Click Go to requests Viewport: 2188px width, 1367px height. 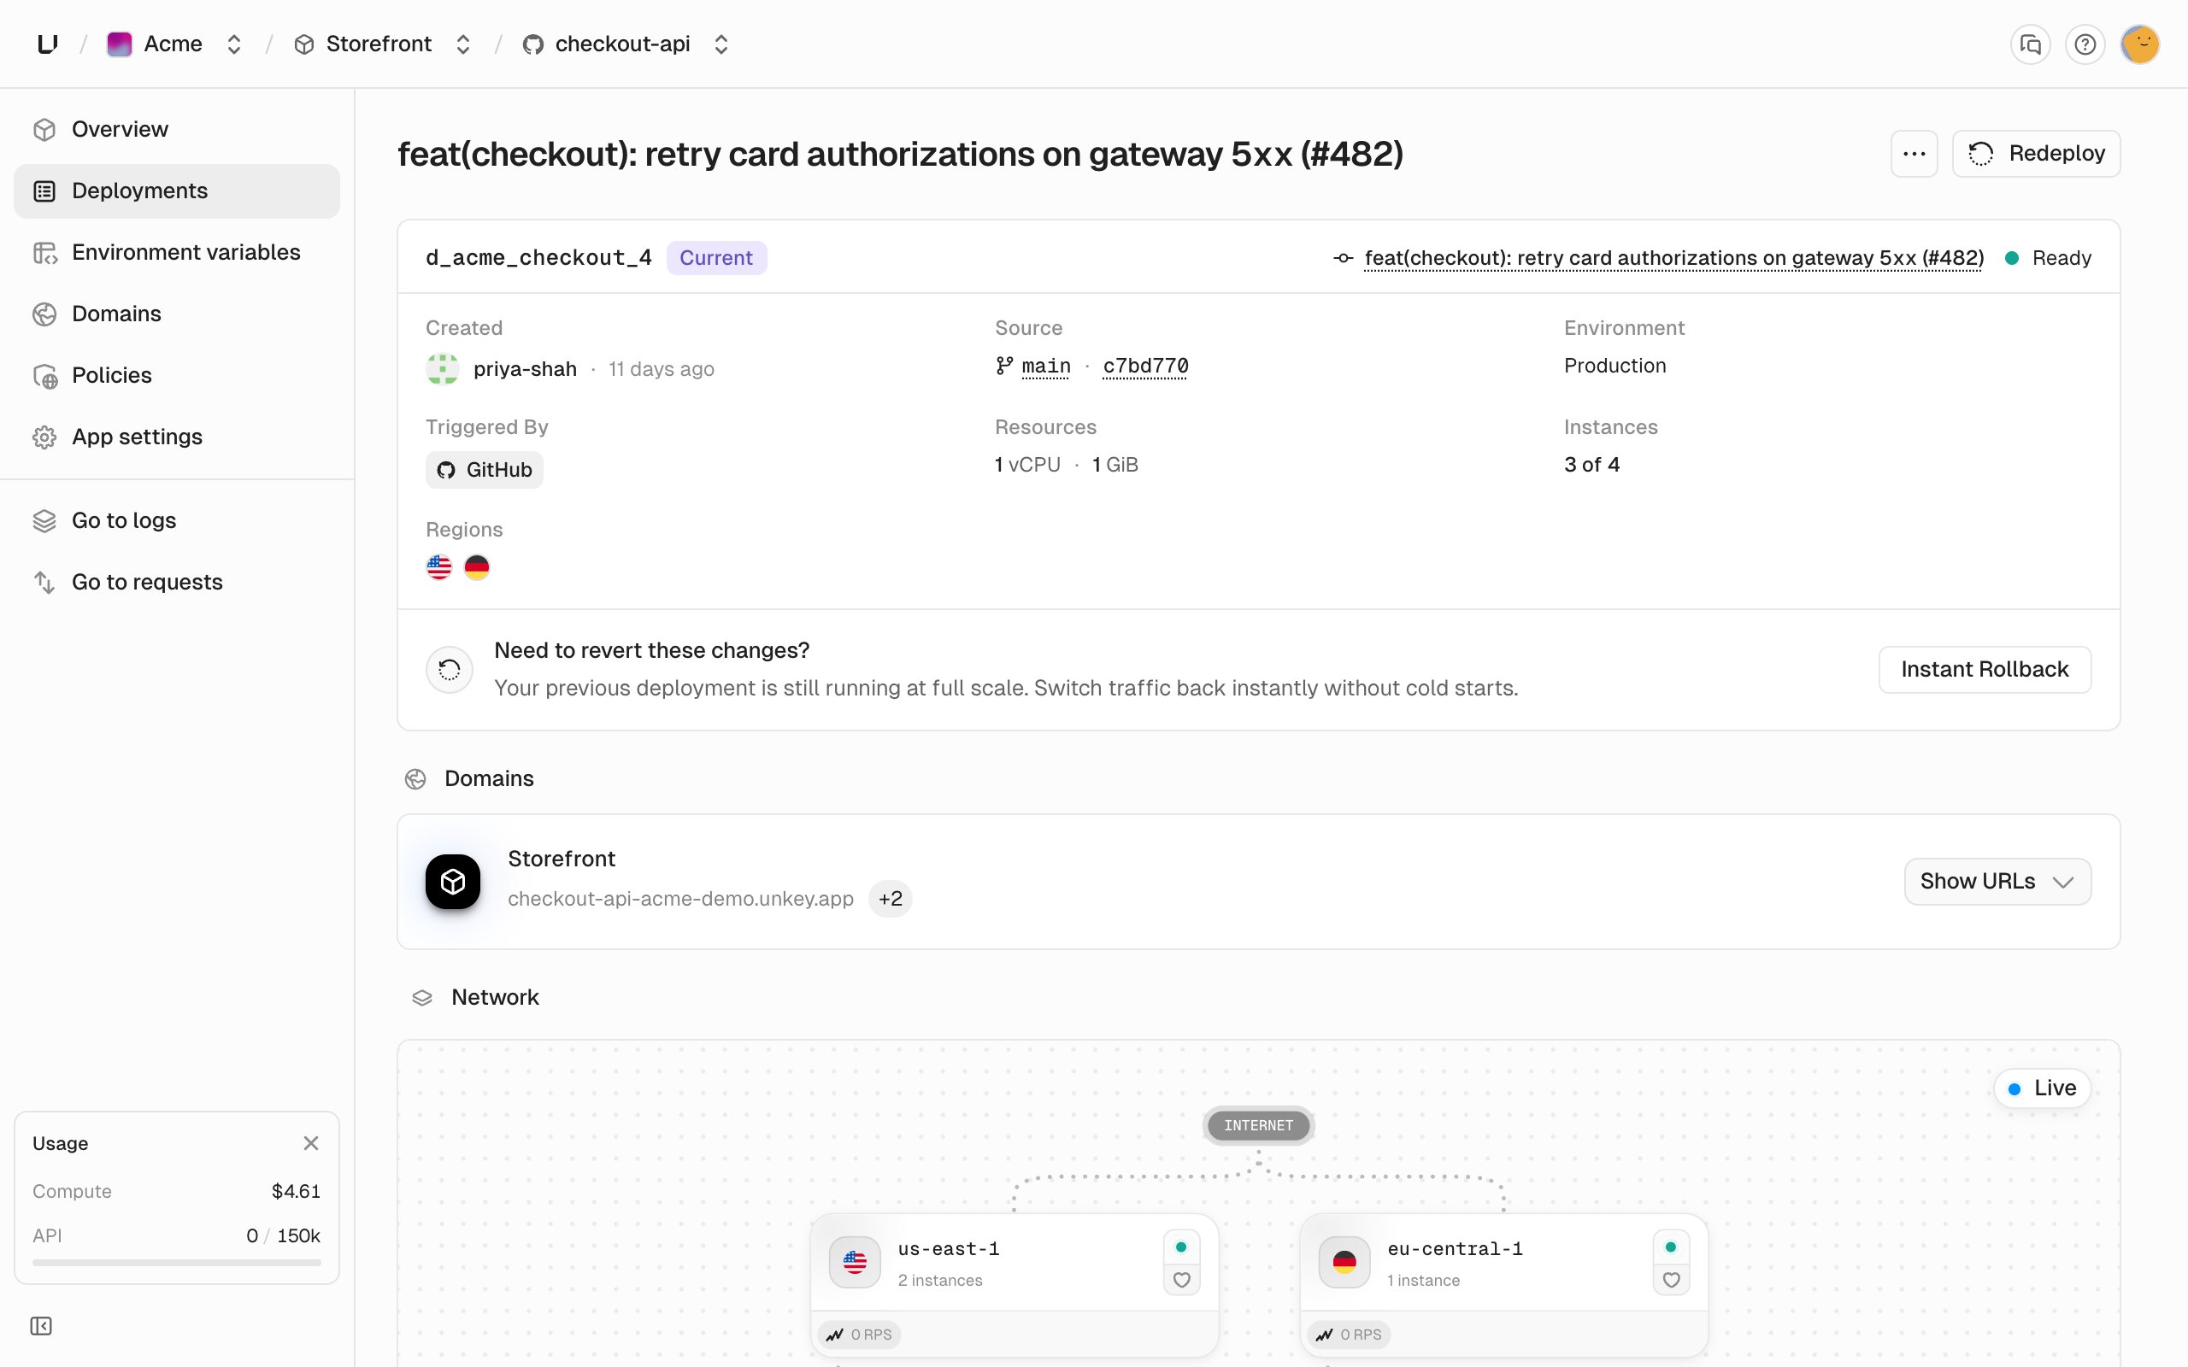177,582
